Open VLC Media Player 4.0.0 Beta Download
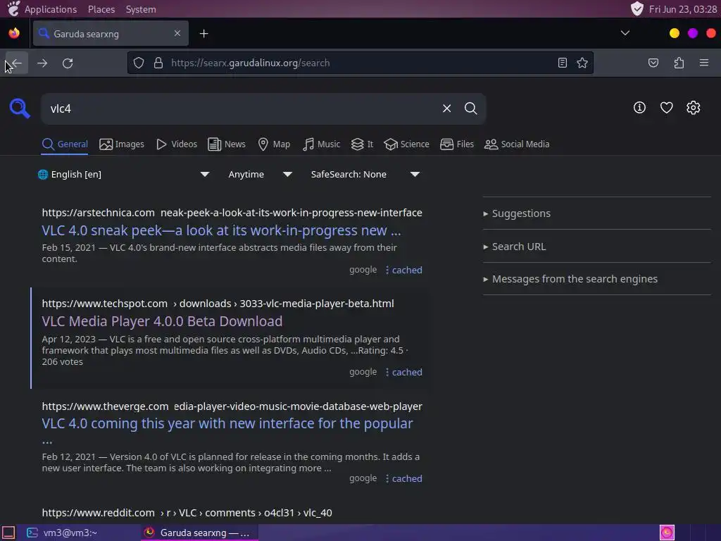Viewport: 721px width, 541px height. pos(162,321)
